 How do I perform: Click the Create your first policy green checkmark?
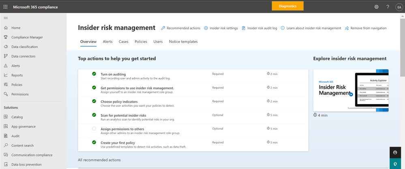pos(94,142)
